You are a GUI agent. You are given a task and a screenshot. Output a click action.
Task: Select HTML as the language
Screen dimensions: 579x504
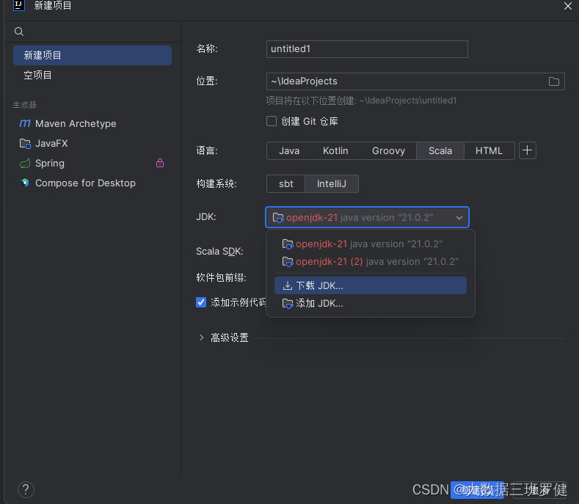point(489,150)
